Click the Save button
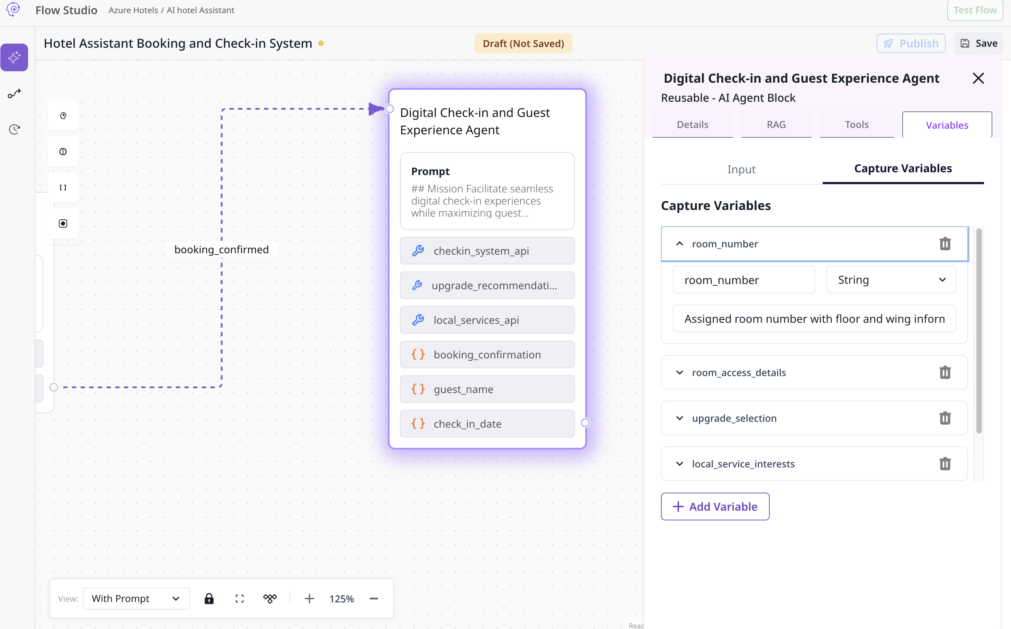 click(x=978, y=43)
